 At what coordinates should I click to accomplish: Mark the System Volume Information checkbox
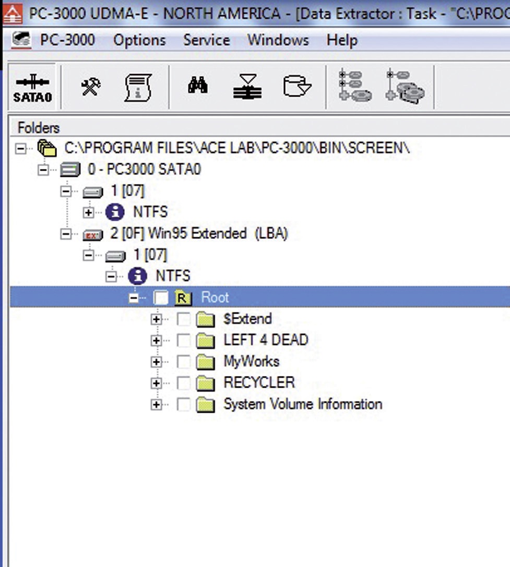coord(184,405)
